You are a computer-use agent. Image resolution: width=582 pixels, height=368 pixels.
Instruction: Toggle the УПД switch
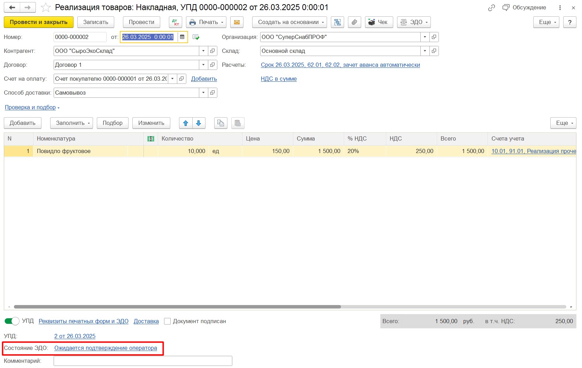12,321
